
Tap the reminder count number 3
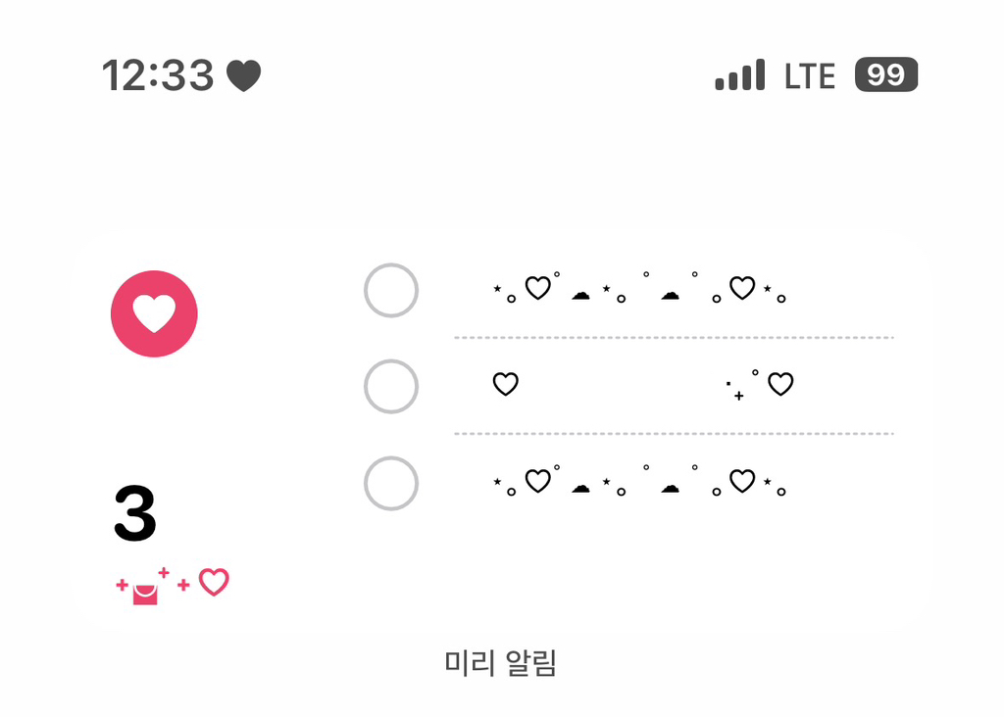coord(135,514)
